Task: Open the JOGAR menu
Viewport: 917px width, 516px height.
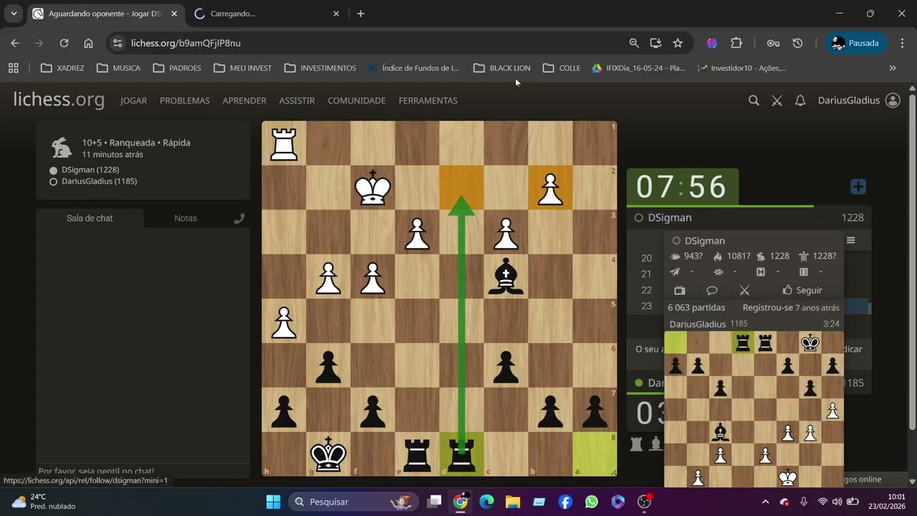Action: [x=133, y=101]
